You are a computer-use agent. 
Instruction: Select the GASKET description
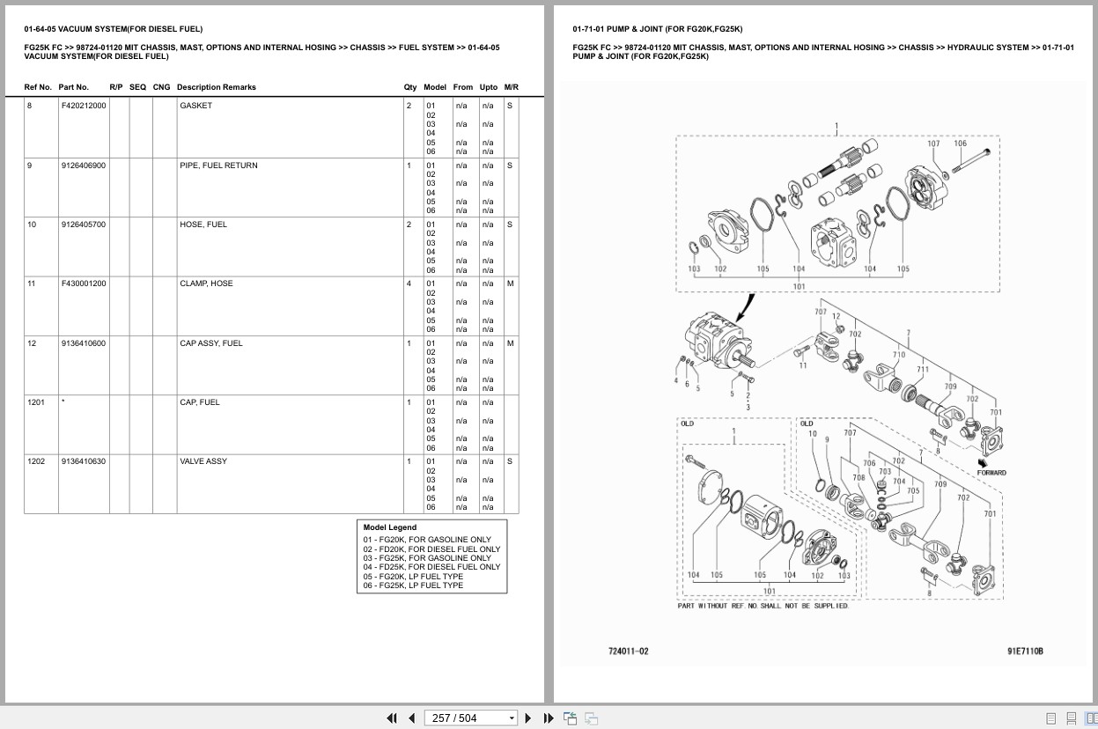pos(195,106)
